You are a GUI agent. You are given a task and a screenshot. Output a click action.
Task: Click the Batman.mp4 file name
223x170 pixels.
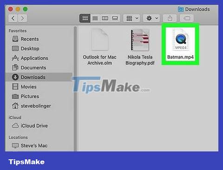tap(180, 57)
